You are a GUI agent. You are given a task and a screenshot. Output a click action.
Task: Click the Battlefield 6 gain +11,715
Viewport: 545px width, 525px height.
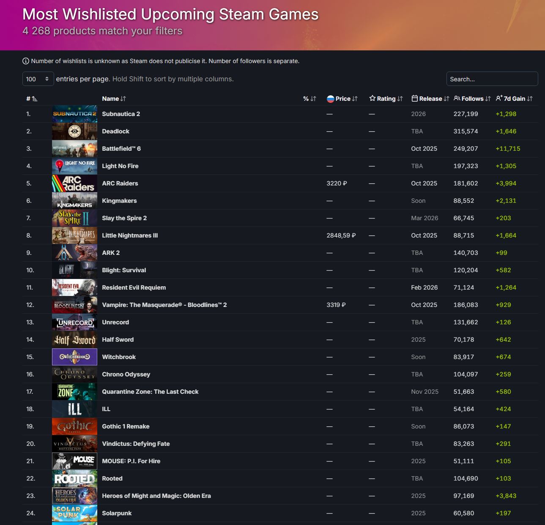click(508, 149)
